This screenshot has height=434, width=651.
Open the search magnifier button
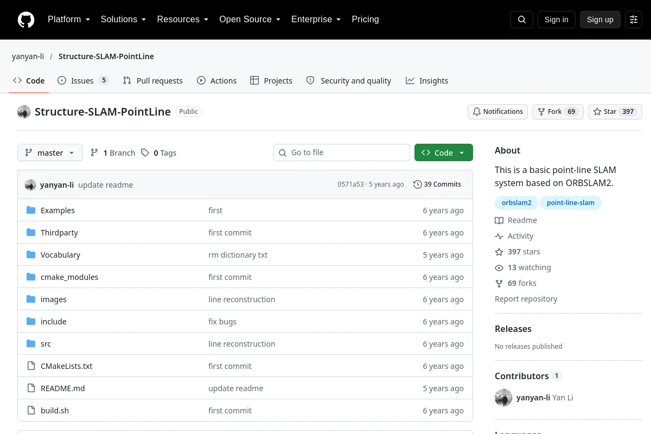(x=522, y=20)
